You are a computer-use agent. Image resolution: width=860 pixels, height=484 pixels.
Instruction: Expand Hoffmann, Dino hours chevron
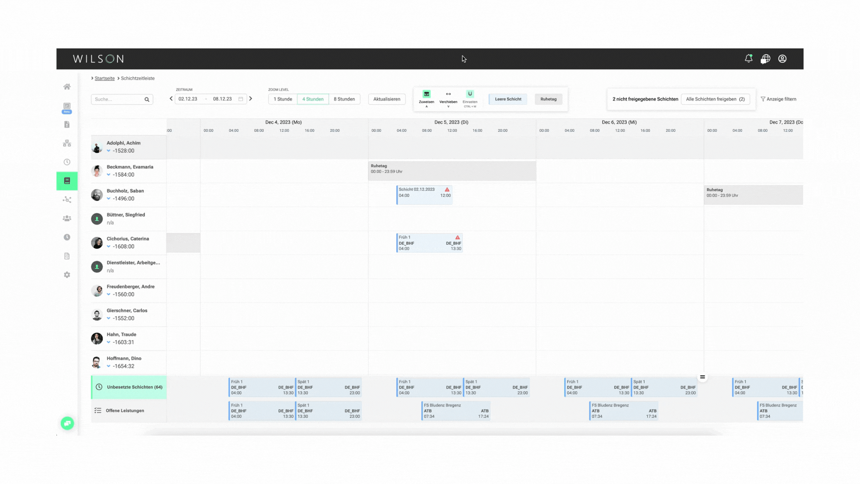pyautogui.click(x=108, y=366)
